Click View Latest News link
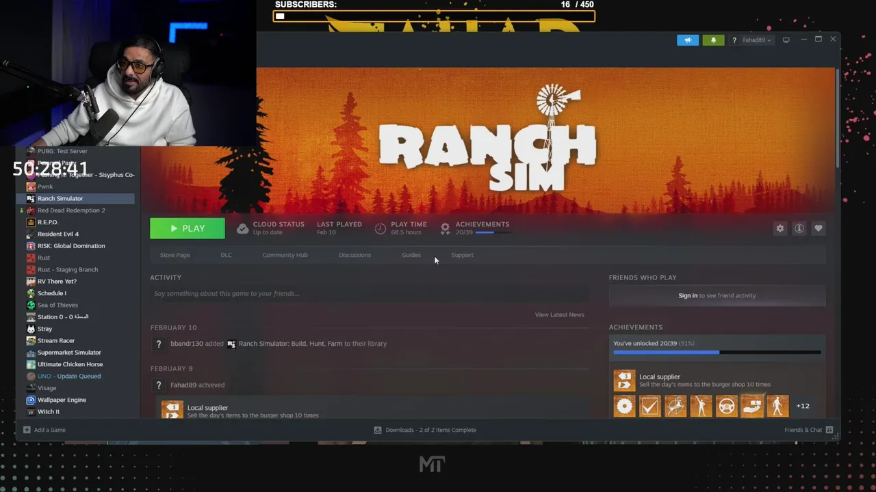The image size is (876, 492). (x=559, y=314)
